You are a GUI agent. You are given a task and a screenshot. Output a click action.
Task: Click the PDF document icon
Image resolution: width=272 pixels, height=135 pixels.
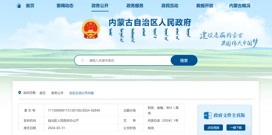pyautogui.click(x=208, y=115)
